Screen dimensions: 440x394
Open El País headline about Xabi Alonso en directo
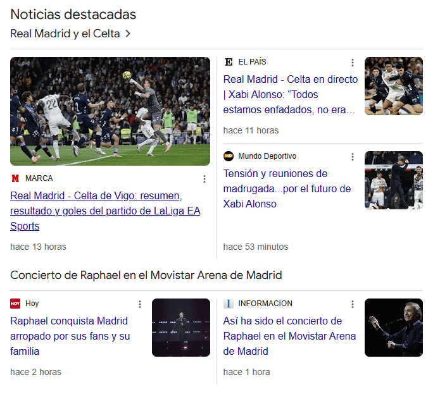(x=290, y=95)
